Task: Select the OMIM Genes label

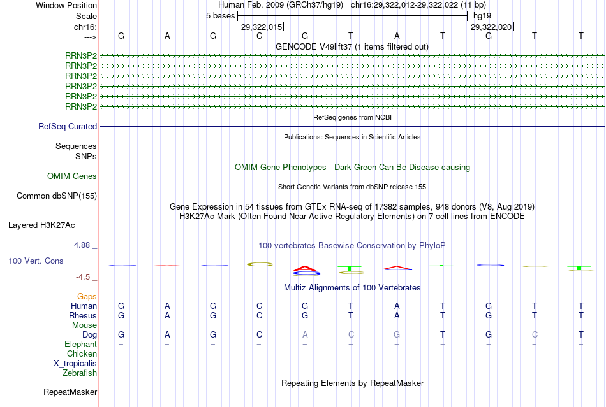Action: pyautogui.click(x=71, y=176)
